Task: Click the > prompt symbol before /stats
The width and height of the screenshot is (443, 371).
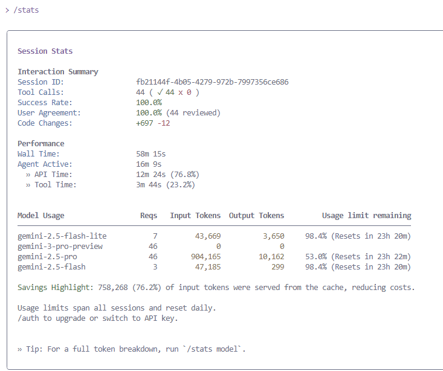Action: pos(7,10)
